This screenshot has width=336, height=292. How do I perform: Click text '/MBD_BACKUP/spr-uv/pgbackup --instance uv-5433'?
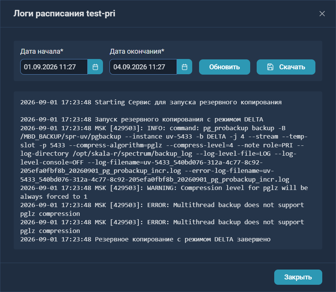click(106, 136)
